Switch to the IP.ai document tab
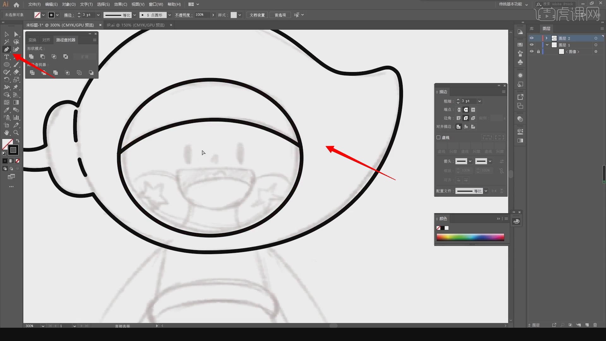This screenshot has height=341, width=606. point(136,25)
